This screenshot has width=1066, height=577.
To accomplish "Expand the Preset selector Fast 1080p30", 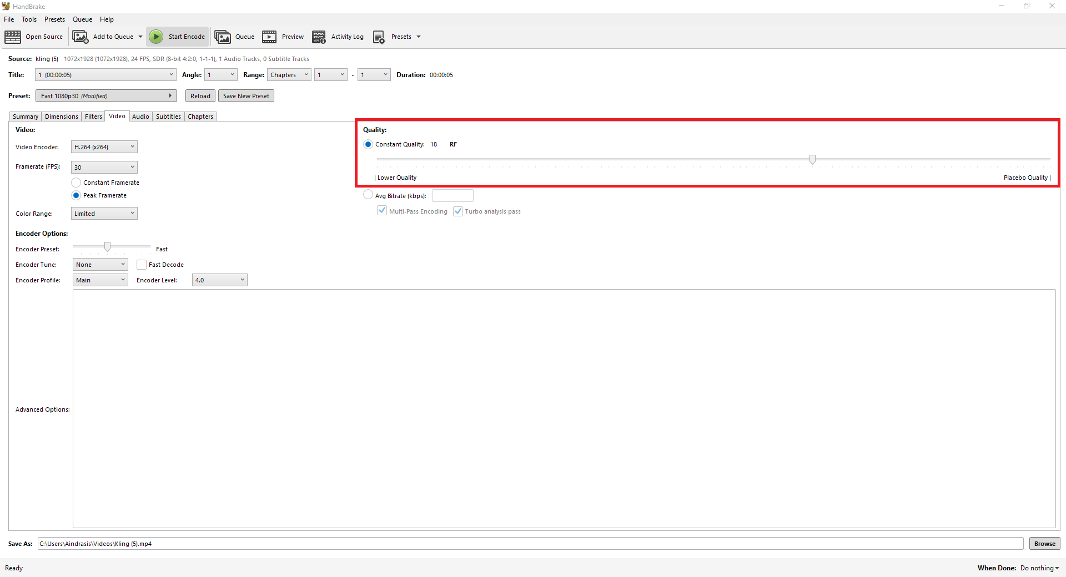I will (x=106, y=96).
